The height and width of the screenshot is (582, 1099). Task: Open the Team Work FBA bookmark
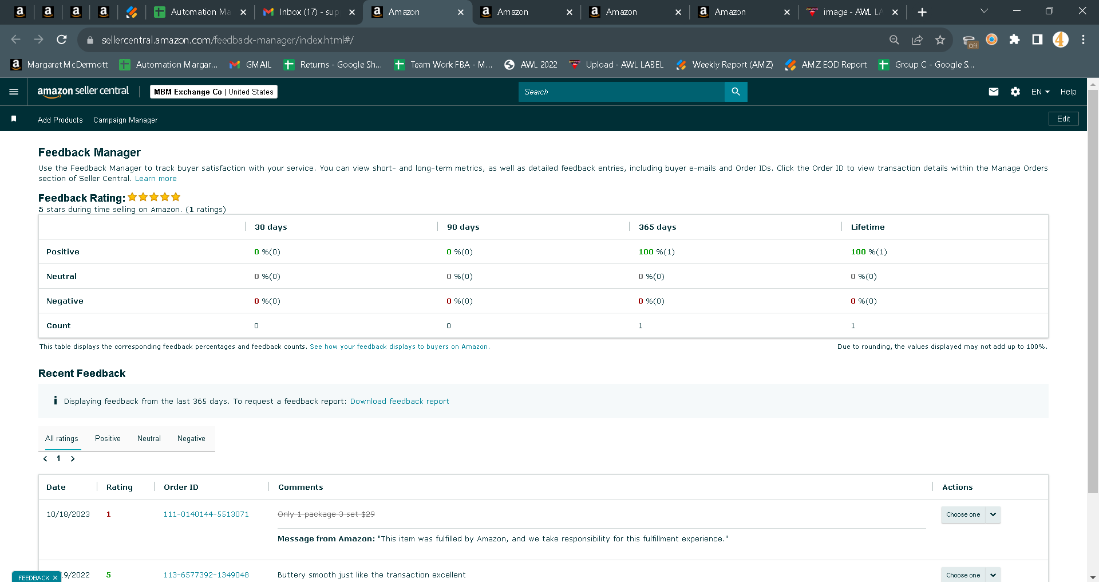coord(444,65)
